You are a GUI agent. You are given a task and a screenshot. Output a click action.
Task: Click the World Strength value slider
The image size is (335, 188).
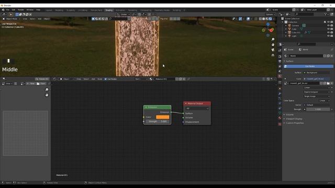coord(318,109)
